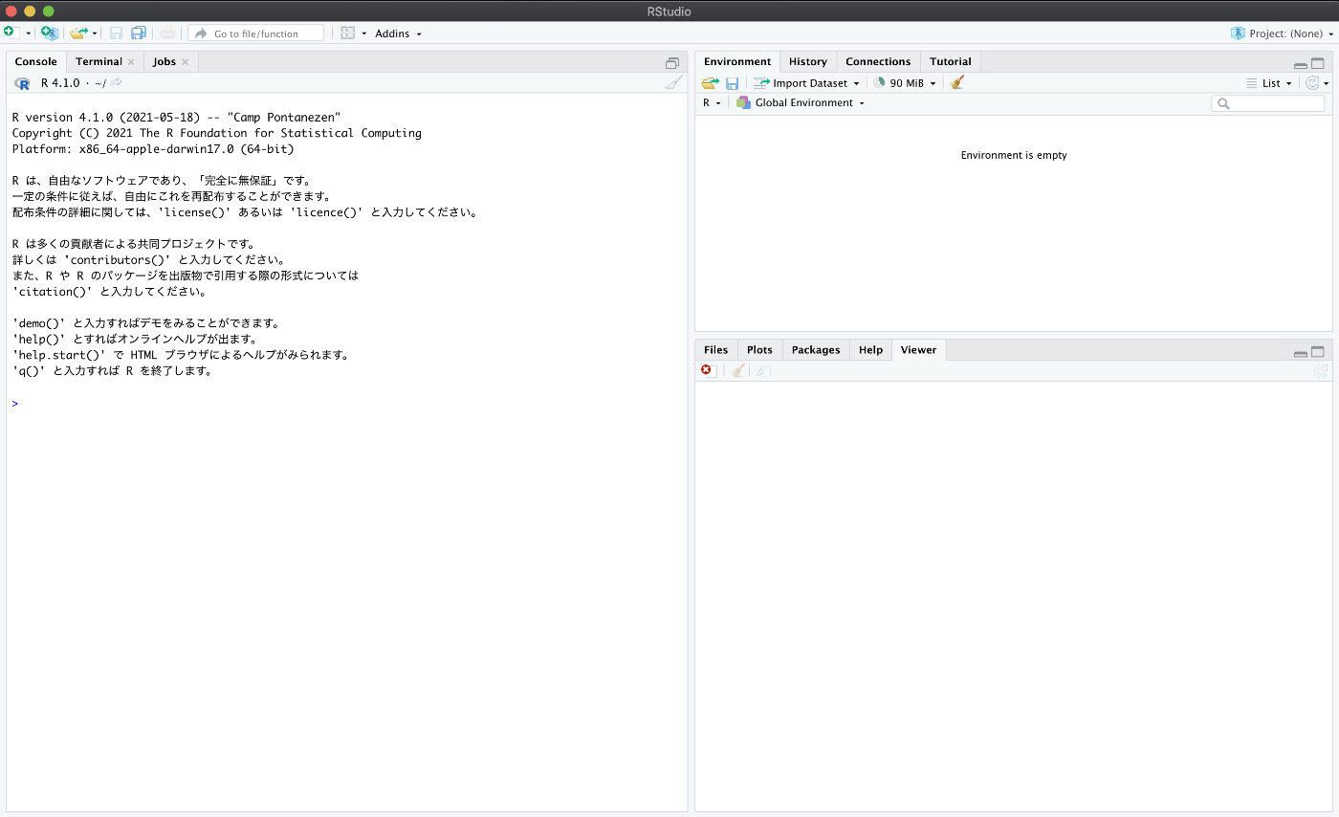This screenshot has height=817, width=1339.
Task: Load workspace icon in Environment pane
Action: [x=710, y=83]
